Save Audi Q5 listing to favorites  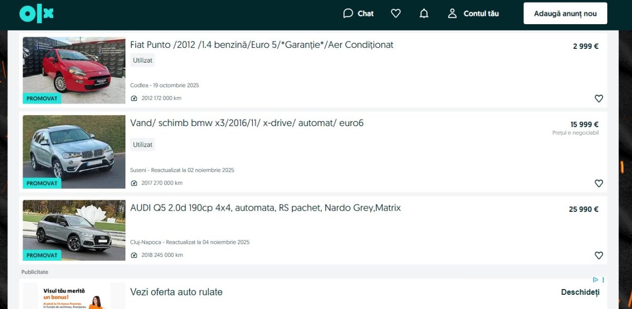[598, 255]
